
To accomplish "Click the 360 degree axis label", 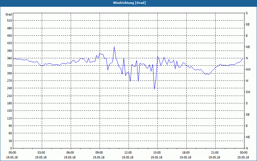I will 10,58.
